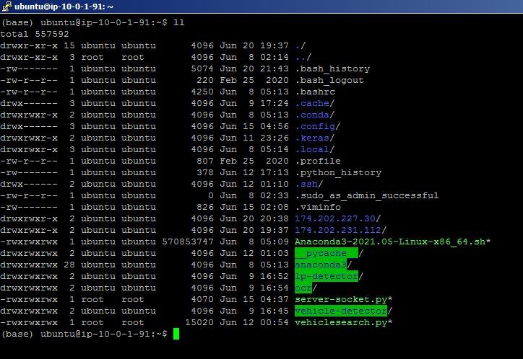
Task: Click the .keras/ directory name
Action: [314, 138]
